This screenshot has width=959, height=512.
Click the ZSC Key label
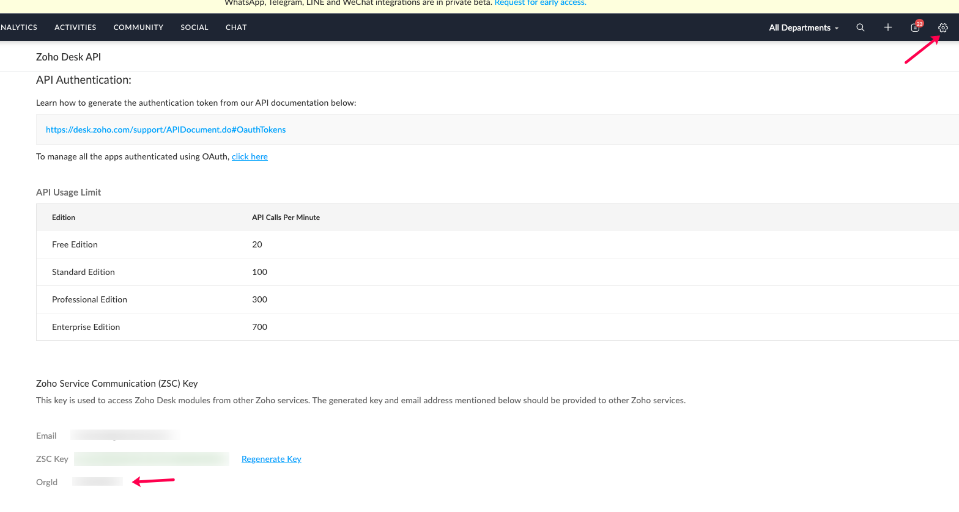click(x=52, y=459)
